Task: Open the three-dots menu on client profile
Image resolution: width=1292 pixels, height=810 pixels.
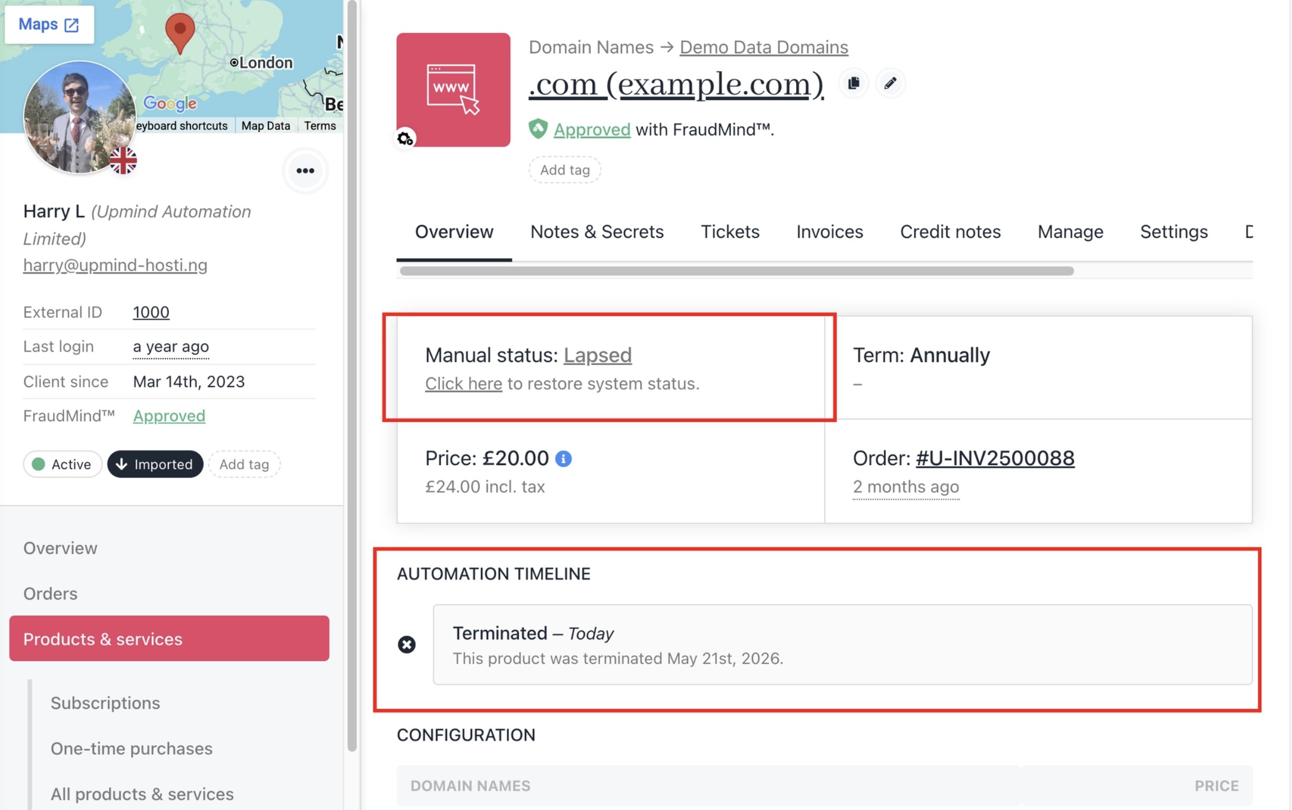Action: coord(305,171)
